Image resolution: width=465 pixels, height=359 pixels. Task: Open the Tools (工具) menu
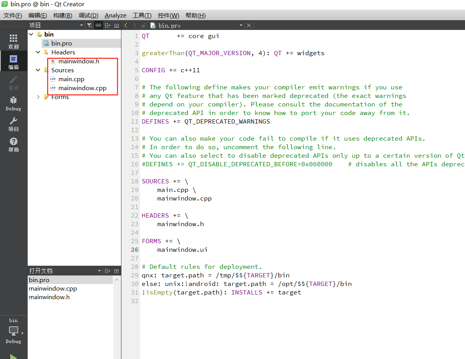point(142,16)
